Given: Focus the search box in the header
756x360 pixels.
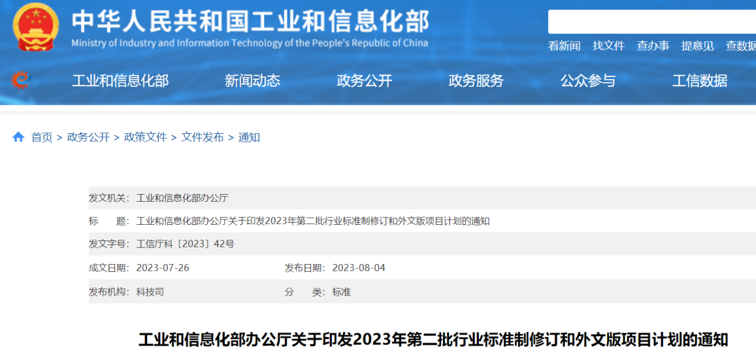Looking at the screenshot, I should (x=651, y=22).
